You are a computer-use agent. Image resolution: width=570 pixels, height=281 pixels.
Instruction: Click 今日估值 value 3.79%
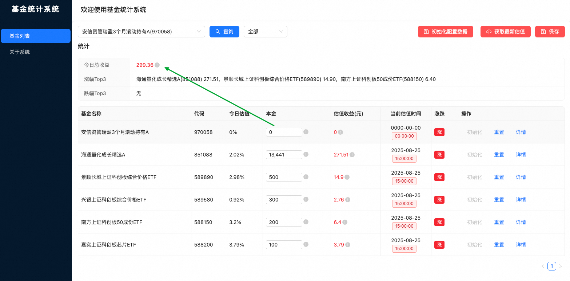(x=237, y=245)
